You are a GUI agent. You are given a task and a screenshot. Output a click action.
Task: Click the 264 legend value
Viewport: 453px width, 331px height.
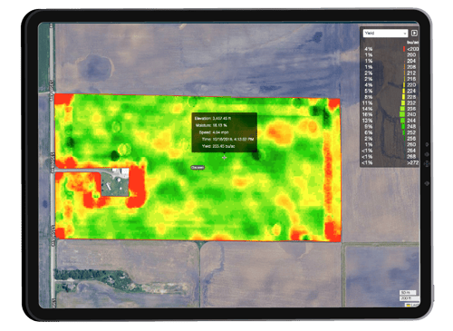click(411, 151)
